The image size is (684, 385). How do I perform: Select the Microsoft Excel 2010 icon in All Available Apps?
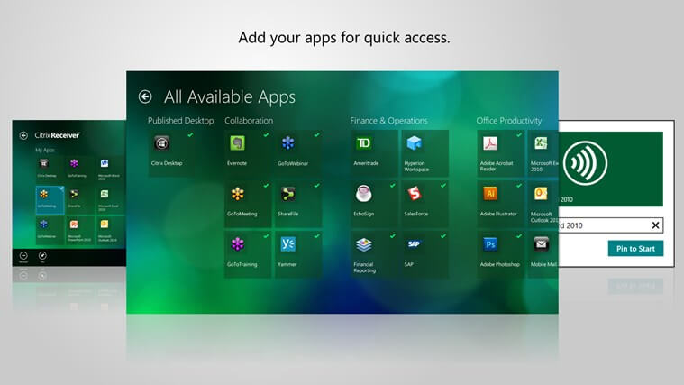pyautogui.click(x=541, y=143)
